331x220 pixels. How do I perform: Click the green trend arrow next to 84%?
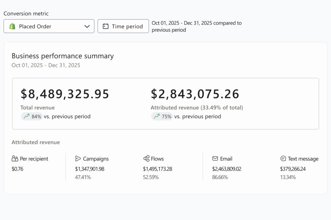[27, 116]
